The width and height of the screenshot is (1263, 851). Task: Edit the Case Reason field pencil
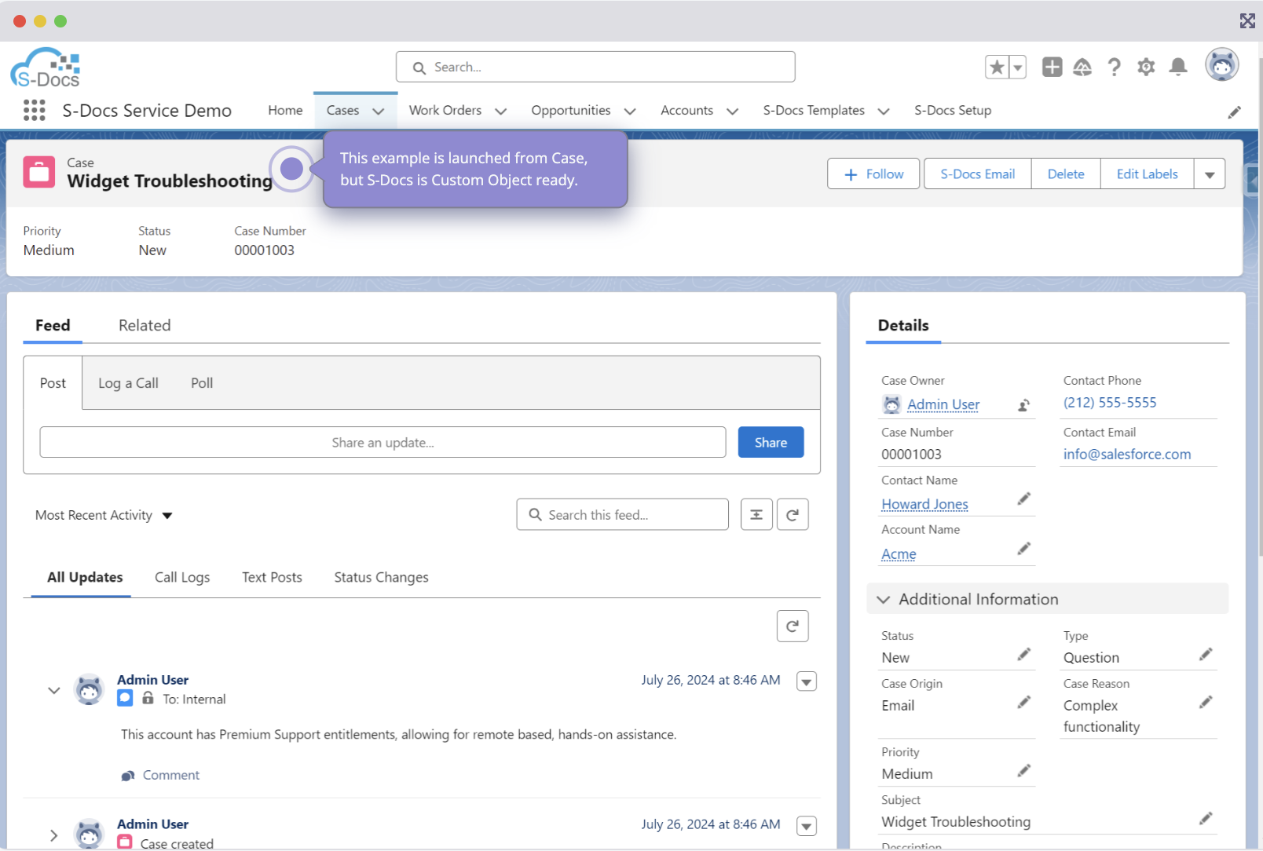pos(1206,702)
